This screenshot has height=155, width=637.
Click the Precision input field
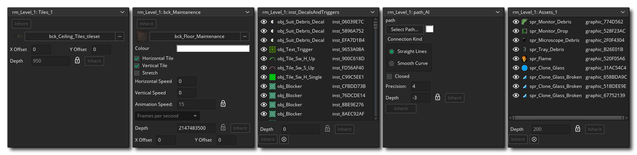tap(420, 86)
